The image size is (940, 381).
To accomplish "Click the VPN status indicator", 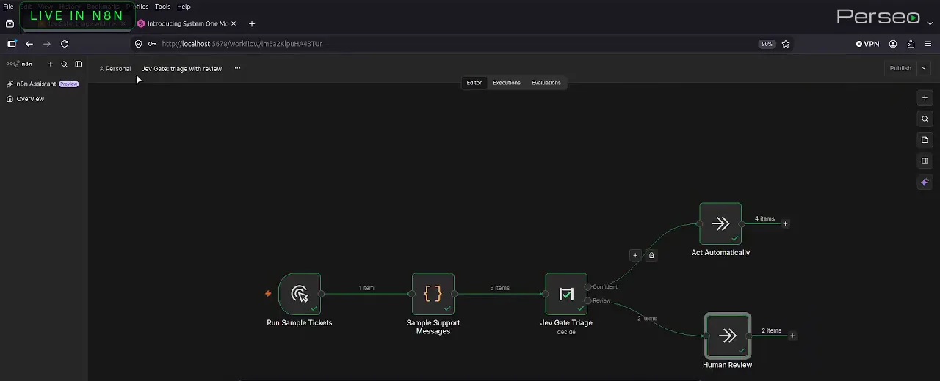I will point(867,44).
